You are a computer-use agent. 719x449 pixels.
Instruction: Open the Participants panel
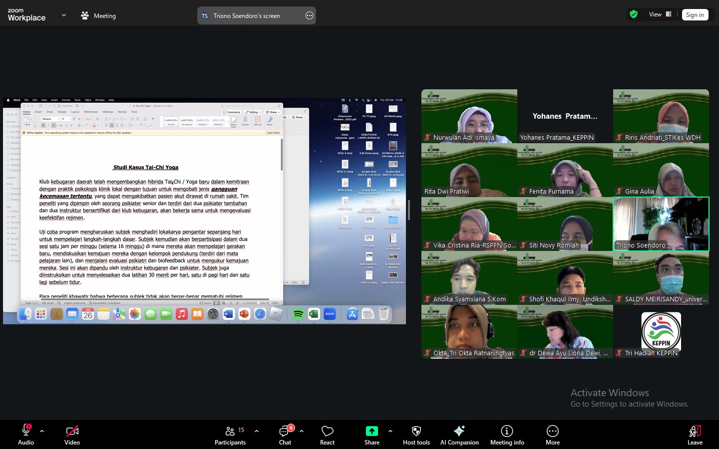pos(230,434)
